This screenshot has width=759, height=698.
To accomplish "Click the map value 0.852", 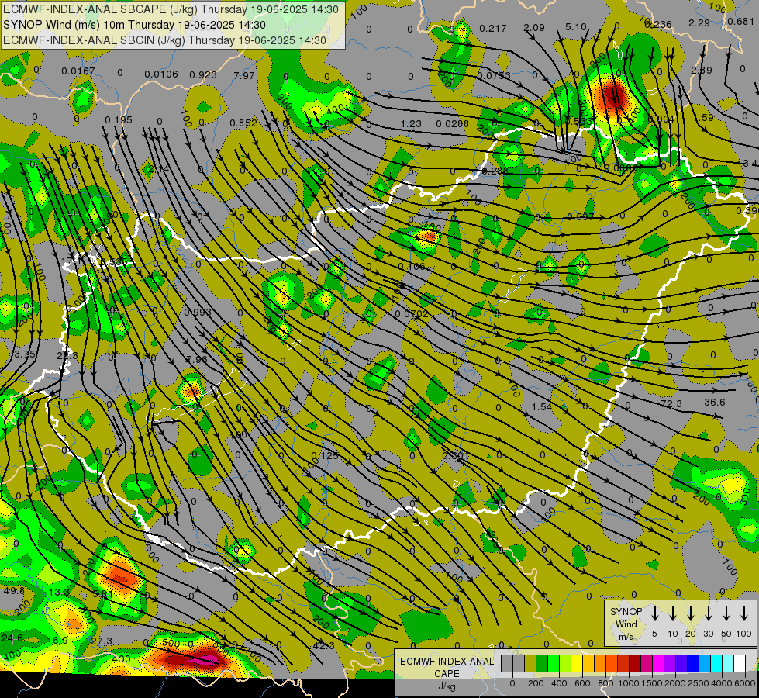I will (x=243, y=123).
